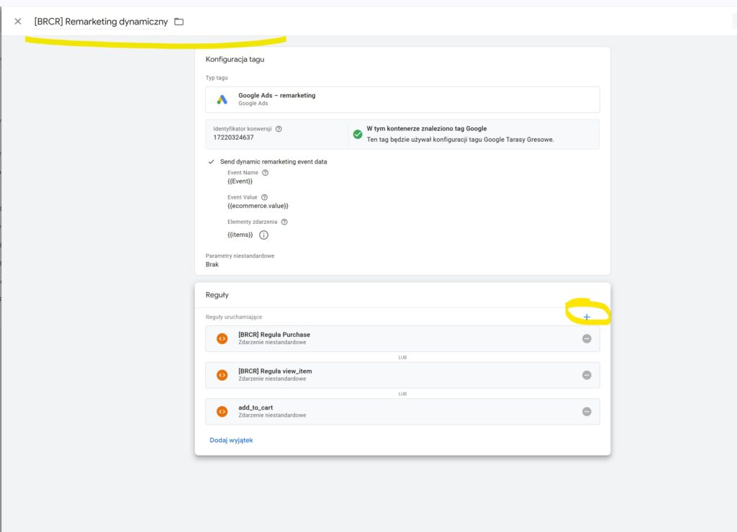
Task: Toggle Send dynamic remarketing event data checkmark
Action: tap(211, 162)
